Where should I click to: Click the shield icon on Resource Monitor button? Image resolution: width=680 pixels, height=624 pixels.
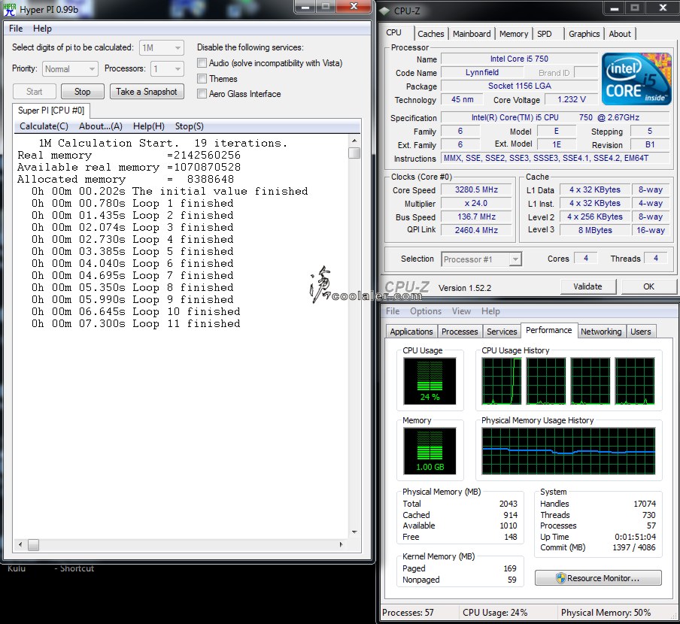pyautogui.click(x=560, y=578)
